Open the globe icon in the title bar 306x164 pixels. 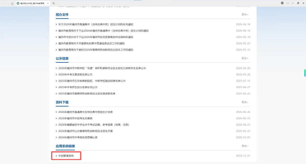click(282, 3)
